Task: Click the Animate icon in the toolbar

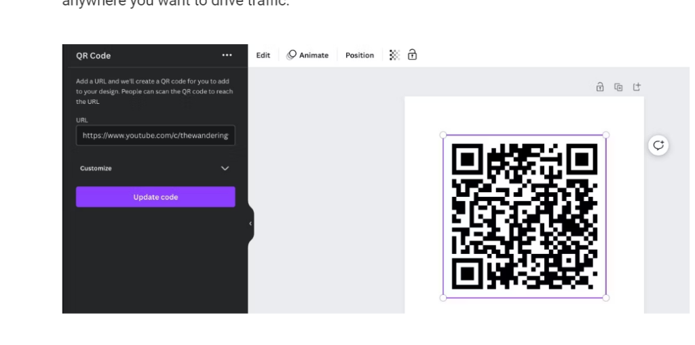Action: coord(291,55)
